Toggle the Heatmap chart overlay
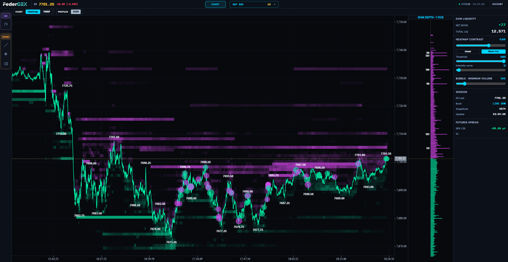This screenshot has height=262, width=508. click(x=33, y=12)
